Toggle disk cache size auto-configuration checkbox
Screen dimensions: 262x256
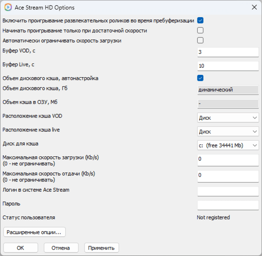click(x=200, y=78)
